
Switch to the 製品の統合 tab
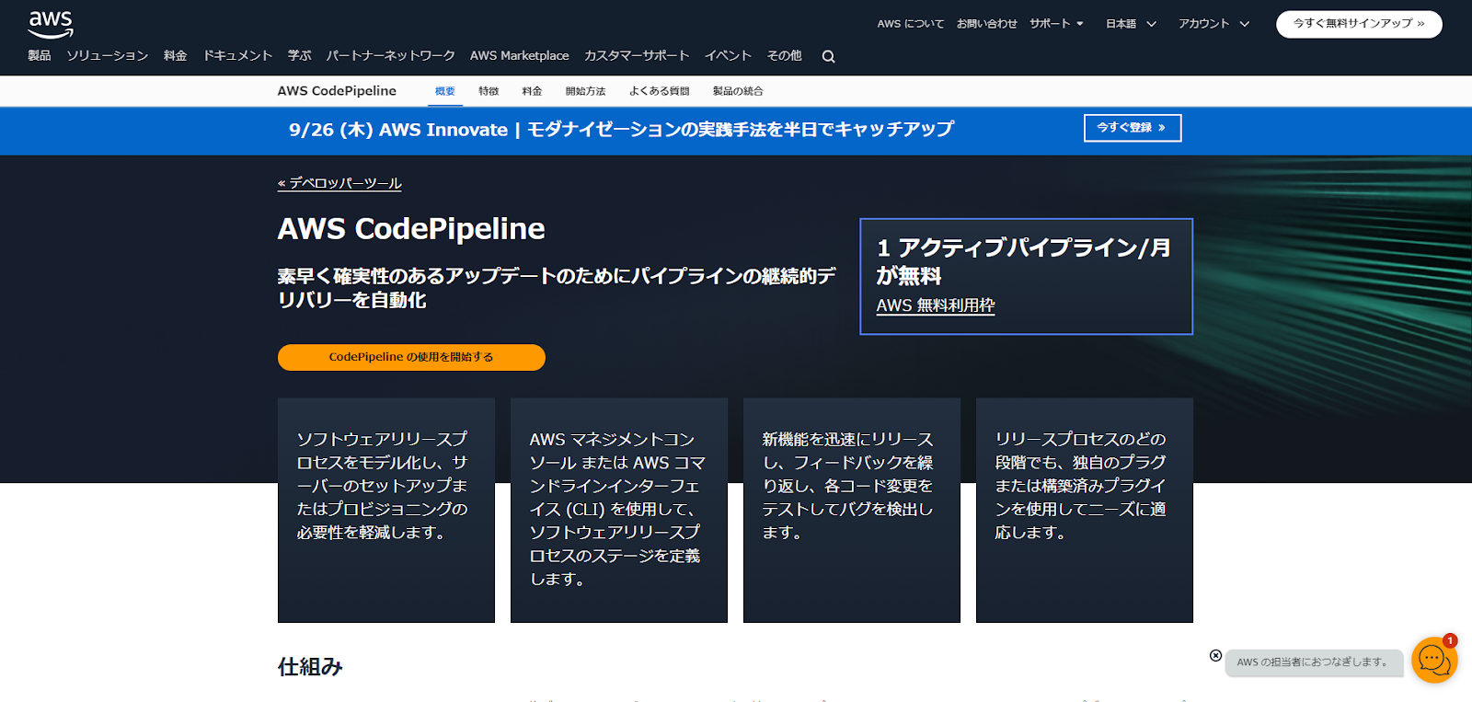click(738, 91)
